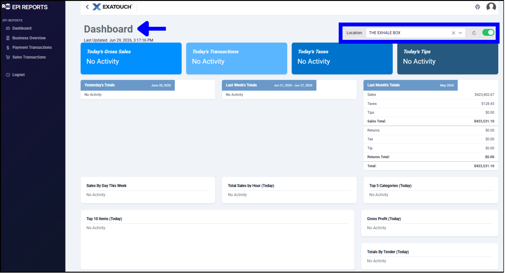
Task: Clear the selected location with X
Action: point(454,33)
